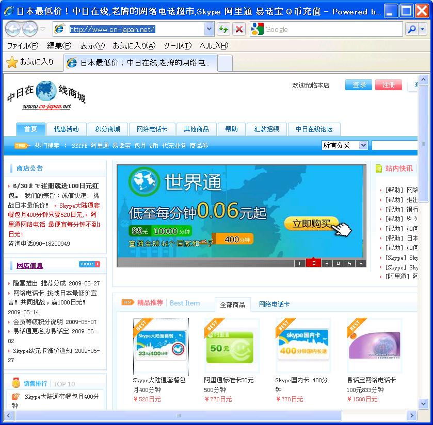Click the site search input field

tap(395, 145)
